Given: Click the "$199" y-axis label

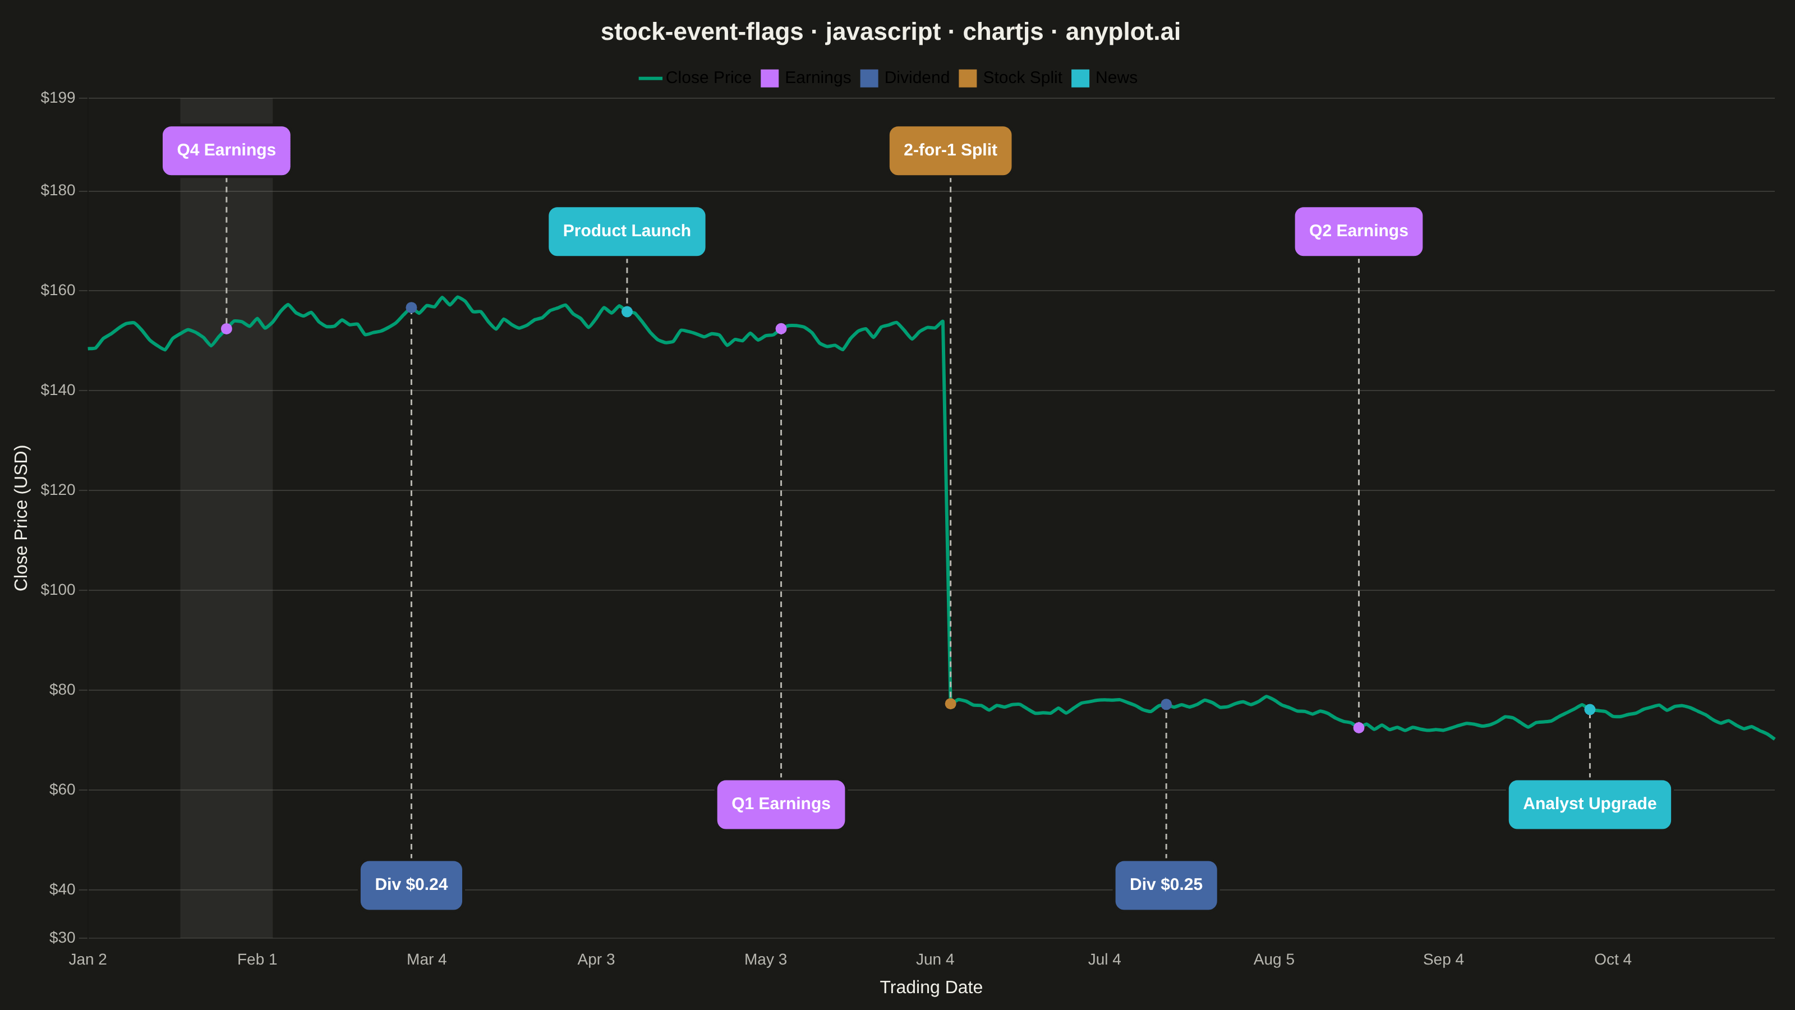Looking at the screenshot, I should (x=58, y=98).
